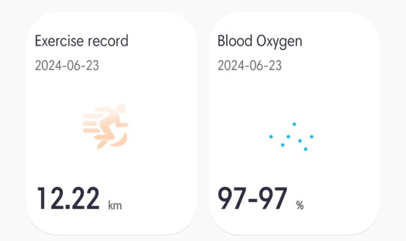Tap the % unit label
Viewport: 406px width, 241px height.
pyautogui.click(x=300, y=205)
